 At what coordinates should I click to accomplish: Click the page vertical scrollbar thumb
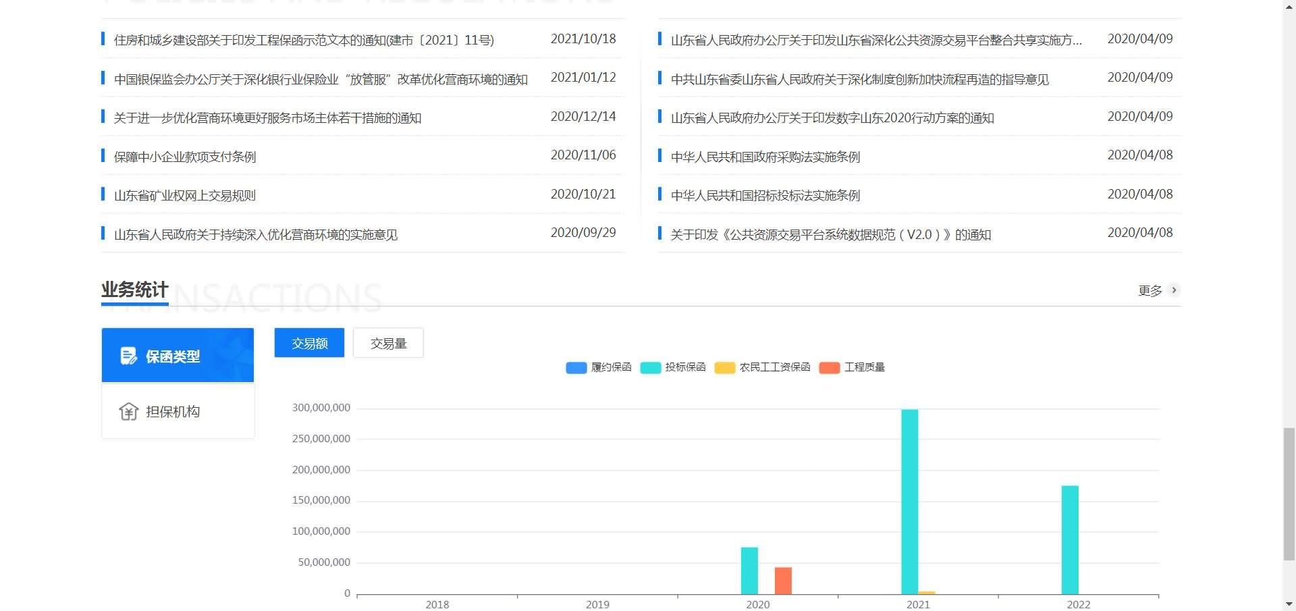1289,494
